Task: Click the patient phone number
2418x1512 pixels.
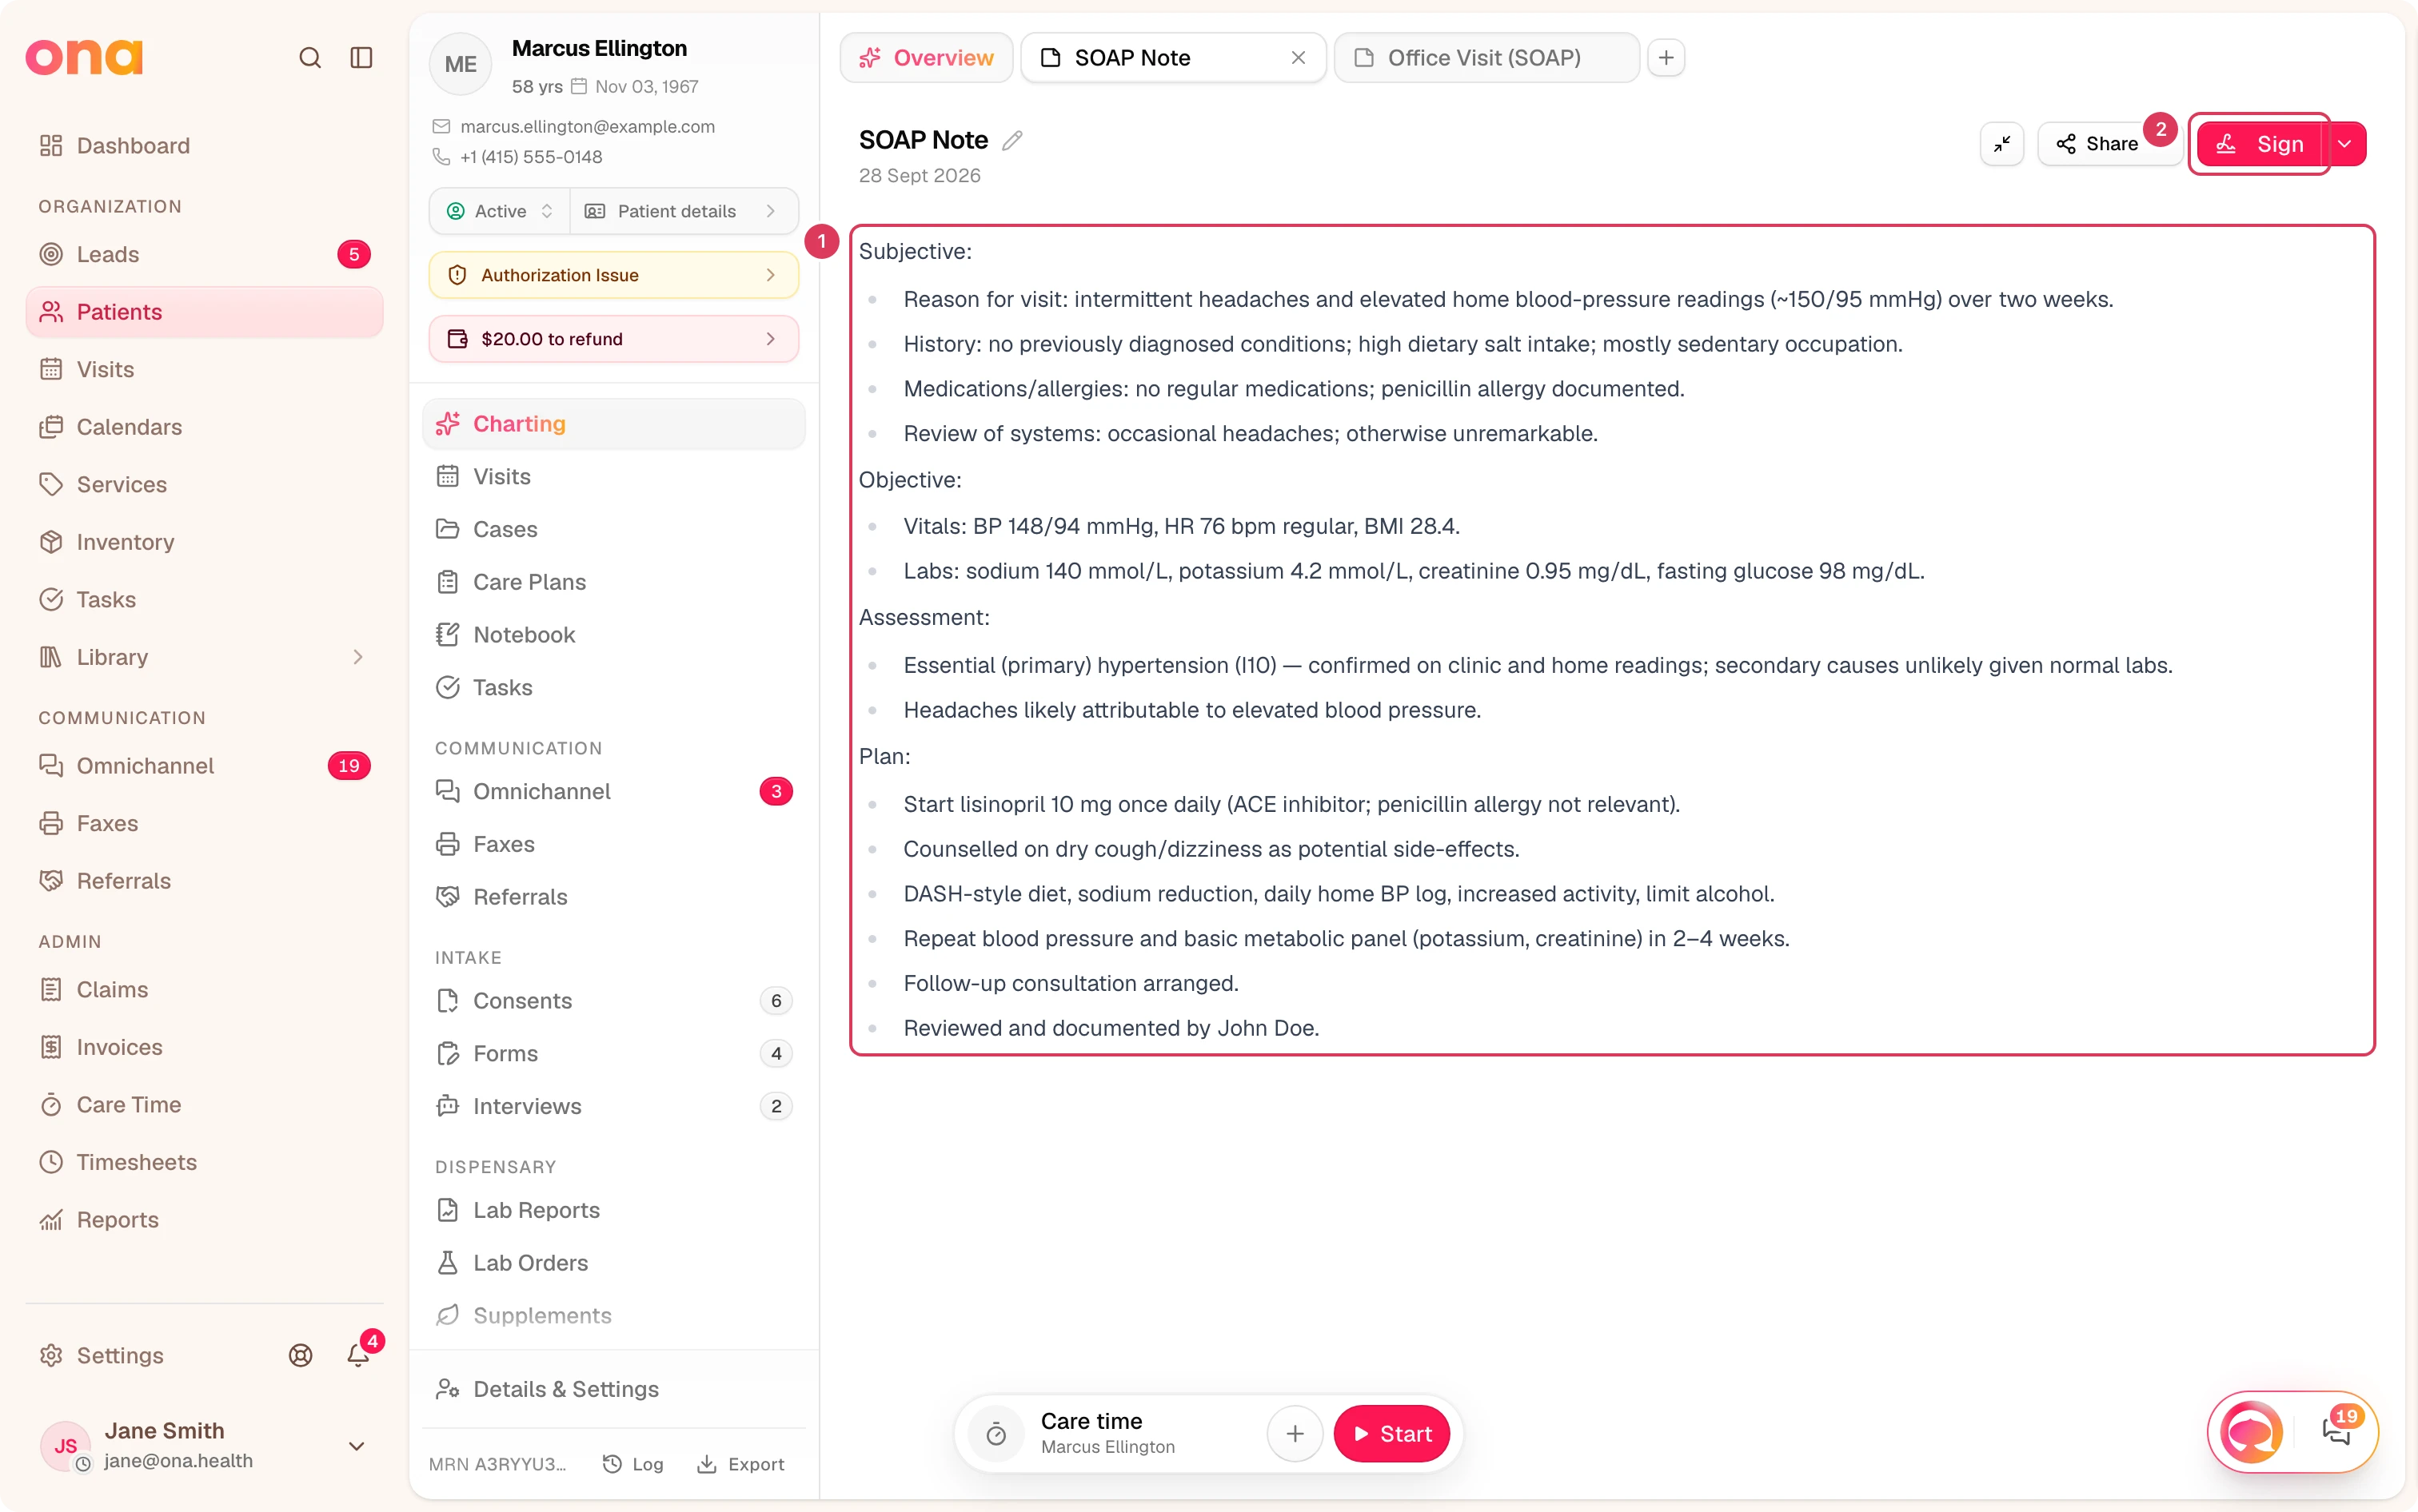Action: (x=531, y=157)
